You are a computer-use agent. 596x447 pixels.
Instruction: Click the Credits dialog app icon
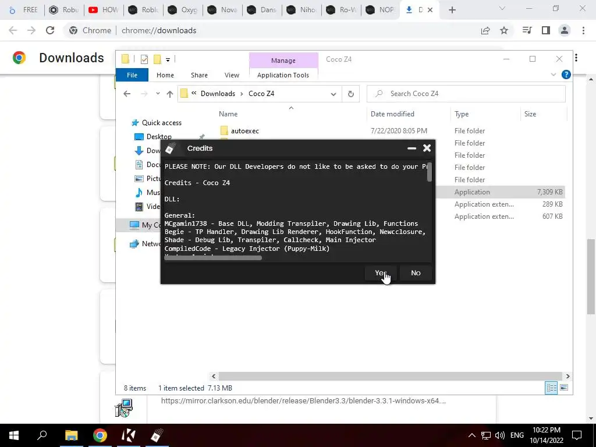171,148
